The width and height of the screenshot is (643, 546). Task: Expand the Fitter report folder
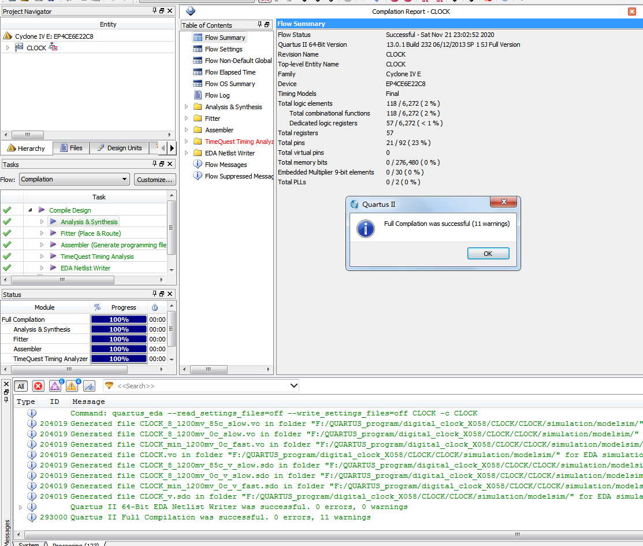coord(187,118)
